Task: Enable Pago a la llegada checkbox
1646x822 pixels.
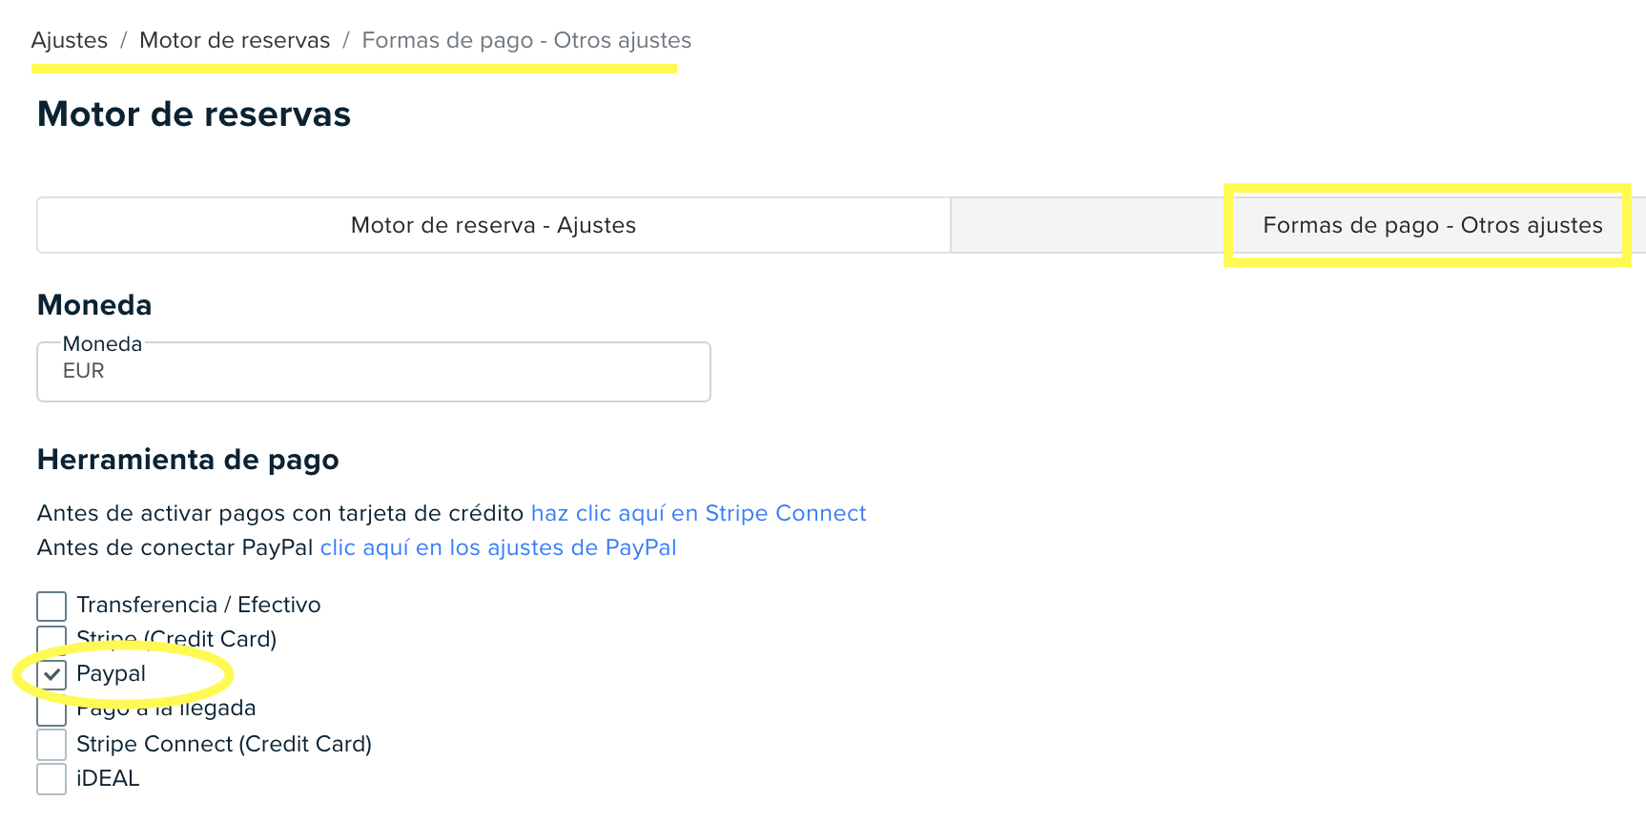Action: coord(51,710)
